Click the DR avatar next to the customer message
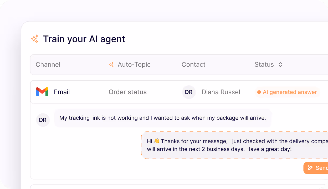The image size is (328, 189). pos(43,120)
